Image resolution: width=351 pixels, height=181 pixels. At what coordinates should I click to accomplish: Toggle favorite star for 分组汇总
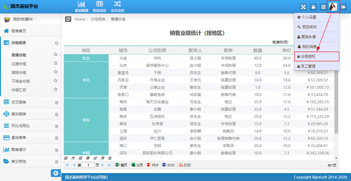[56, 90]
